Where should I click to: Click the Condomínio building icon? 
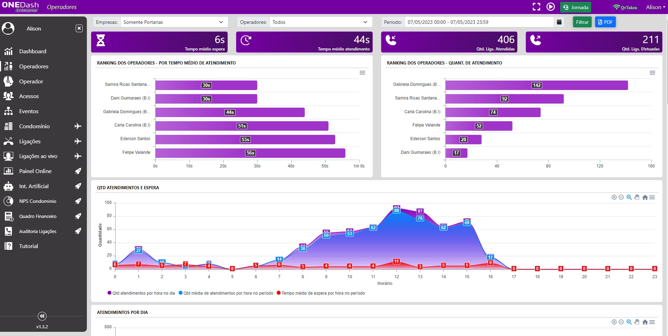pos(8,126)
